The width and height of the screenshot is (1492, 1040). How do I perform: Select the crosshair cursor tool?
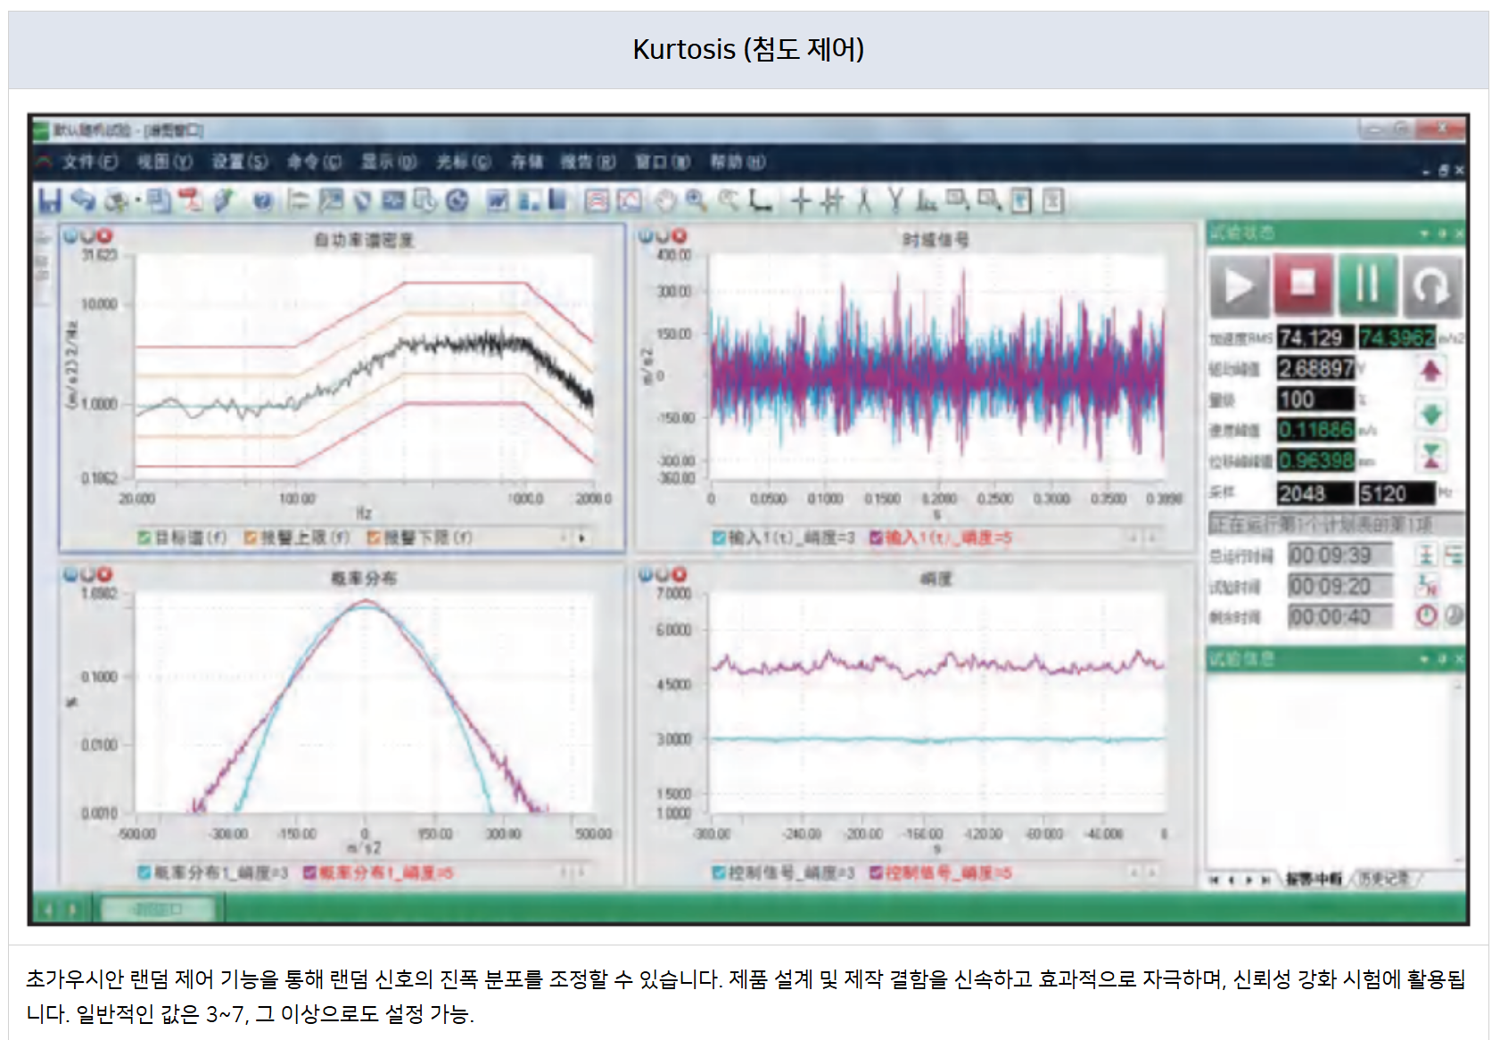pyautogui.click(x=800, y=201)
